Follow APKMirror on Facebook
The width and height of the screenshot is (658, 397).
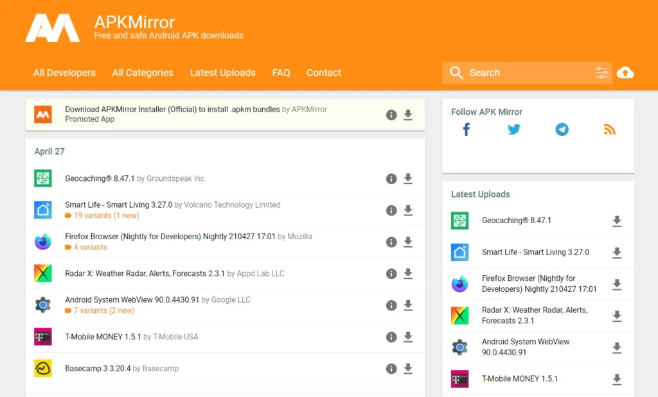pos(465,129)
